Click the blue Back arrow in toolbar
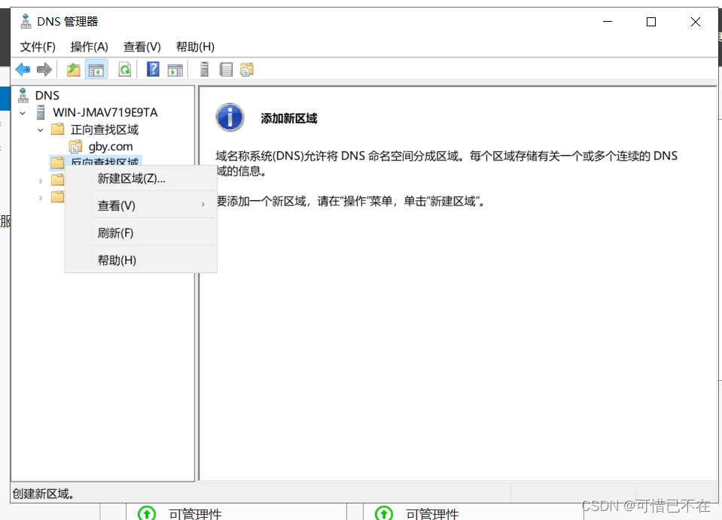 coord(23,70)
